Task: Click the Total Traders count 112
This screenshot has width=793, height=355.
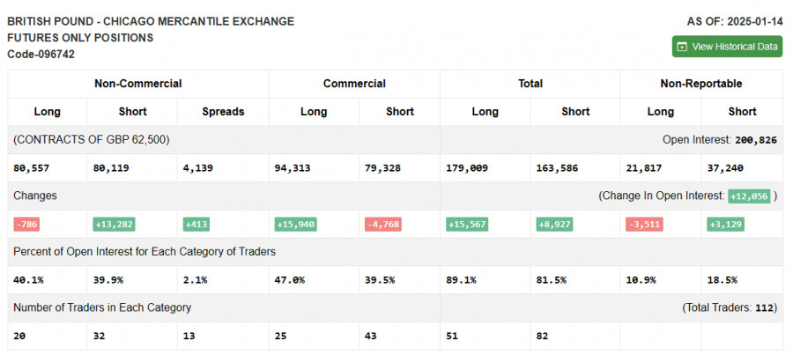Action: 764,308
